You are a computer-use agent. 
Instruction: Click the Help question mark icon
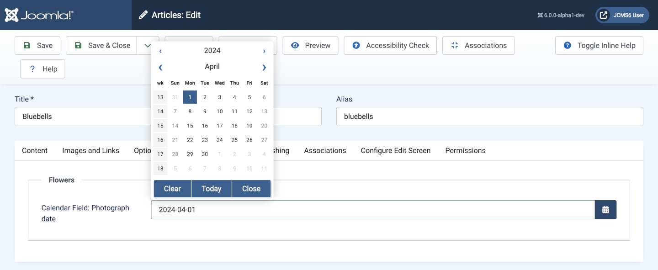[32, 69]
